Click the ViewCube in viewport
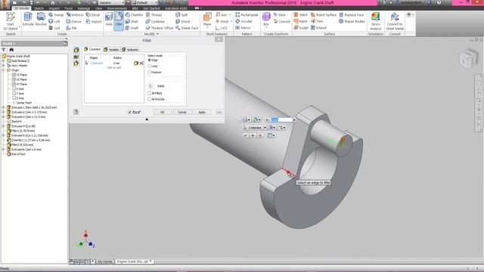The width and height of the screenshot is (484, 272). pos(467,59)
